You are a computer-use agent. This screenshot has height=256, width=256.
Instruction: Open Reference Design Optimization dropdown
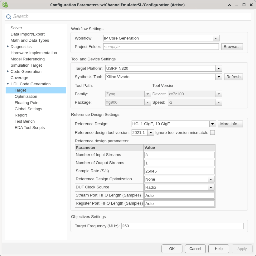[211, 179]
